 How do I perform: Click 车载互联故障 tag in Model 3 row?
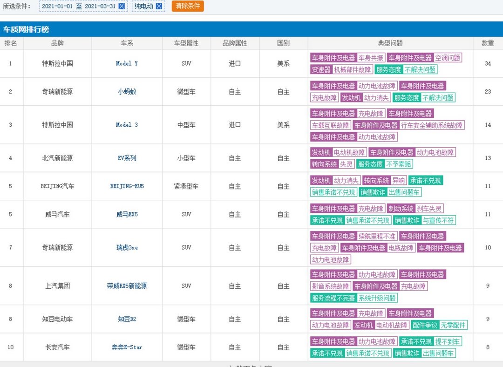click(x=330, y=125)
